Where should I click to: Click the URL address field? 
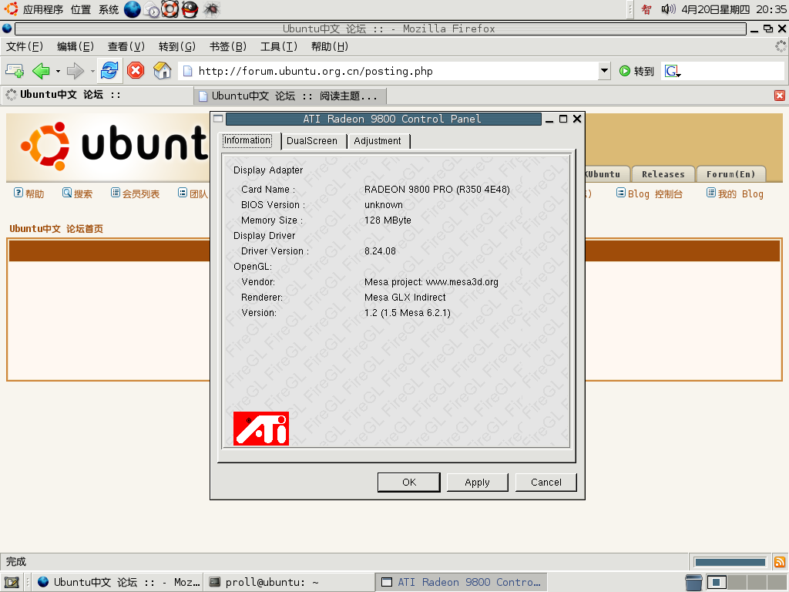click(389, 71)
